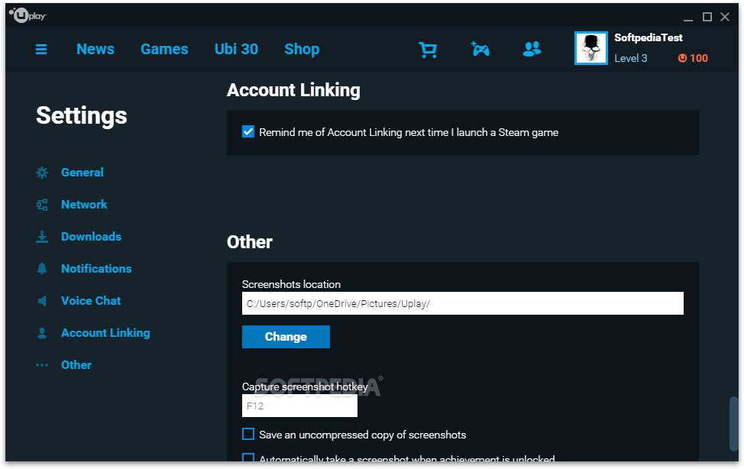
Task: Open the shopping cart
Action: pyautogui.click(x=428, y=50)
